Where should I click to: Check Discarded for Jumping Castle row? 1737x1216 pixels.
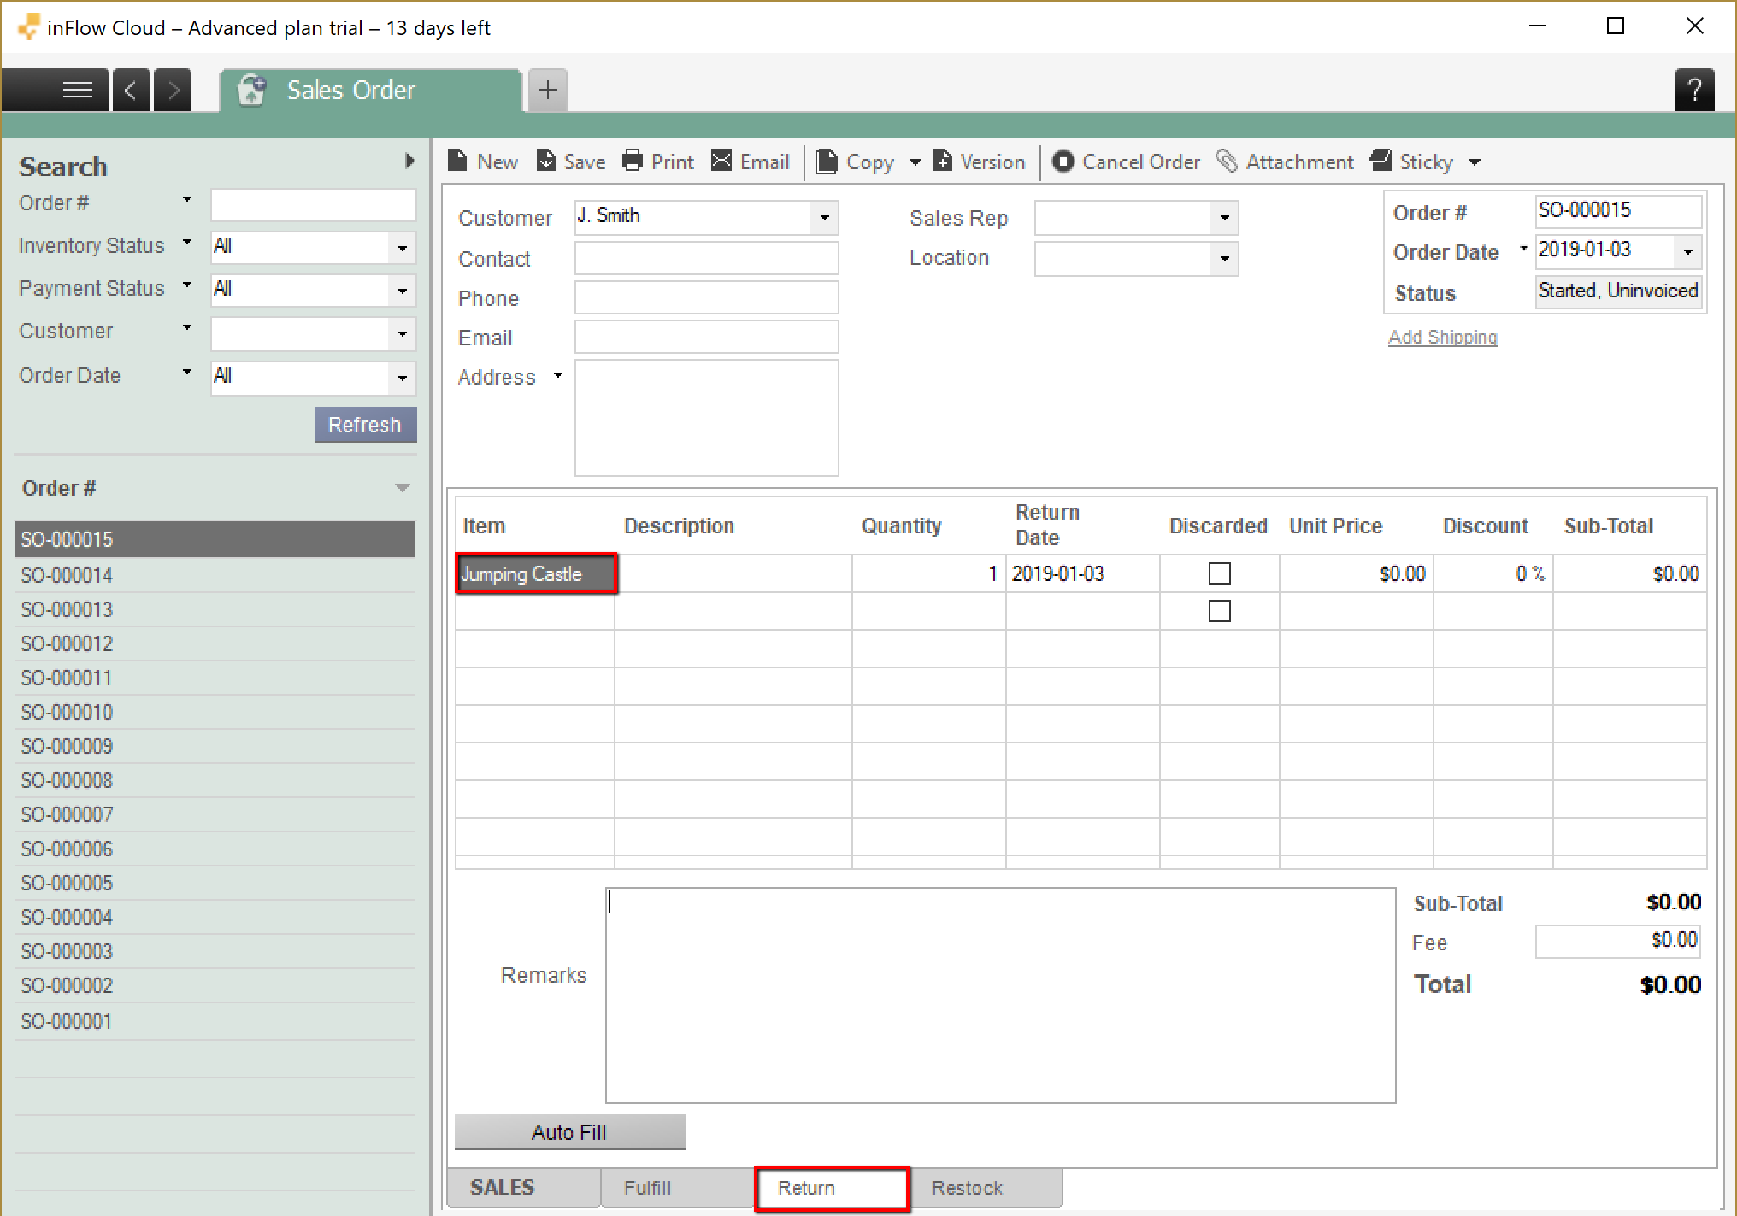tap(1220, 573)
